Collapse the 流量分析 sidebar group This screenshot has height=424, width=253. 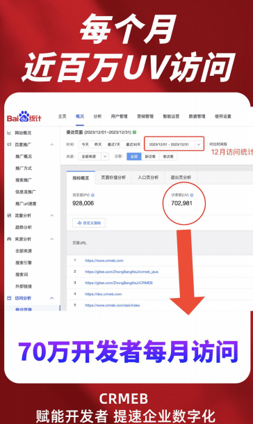click(52, 216)
